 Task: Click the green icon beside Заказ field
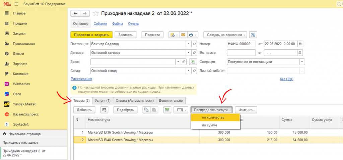pos(193,62)
